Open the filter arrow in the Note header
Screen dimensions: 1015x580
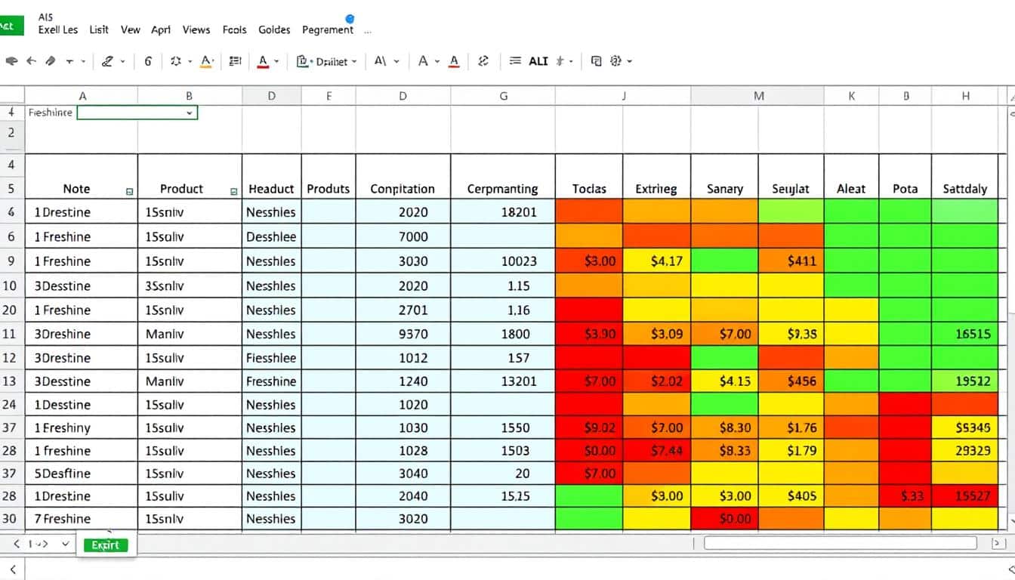coord(129,192)
